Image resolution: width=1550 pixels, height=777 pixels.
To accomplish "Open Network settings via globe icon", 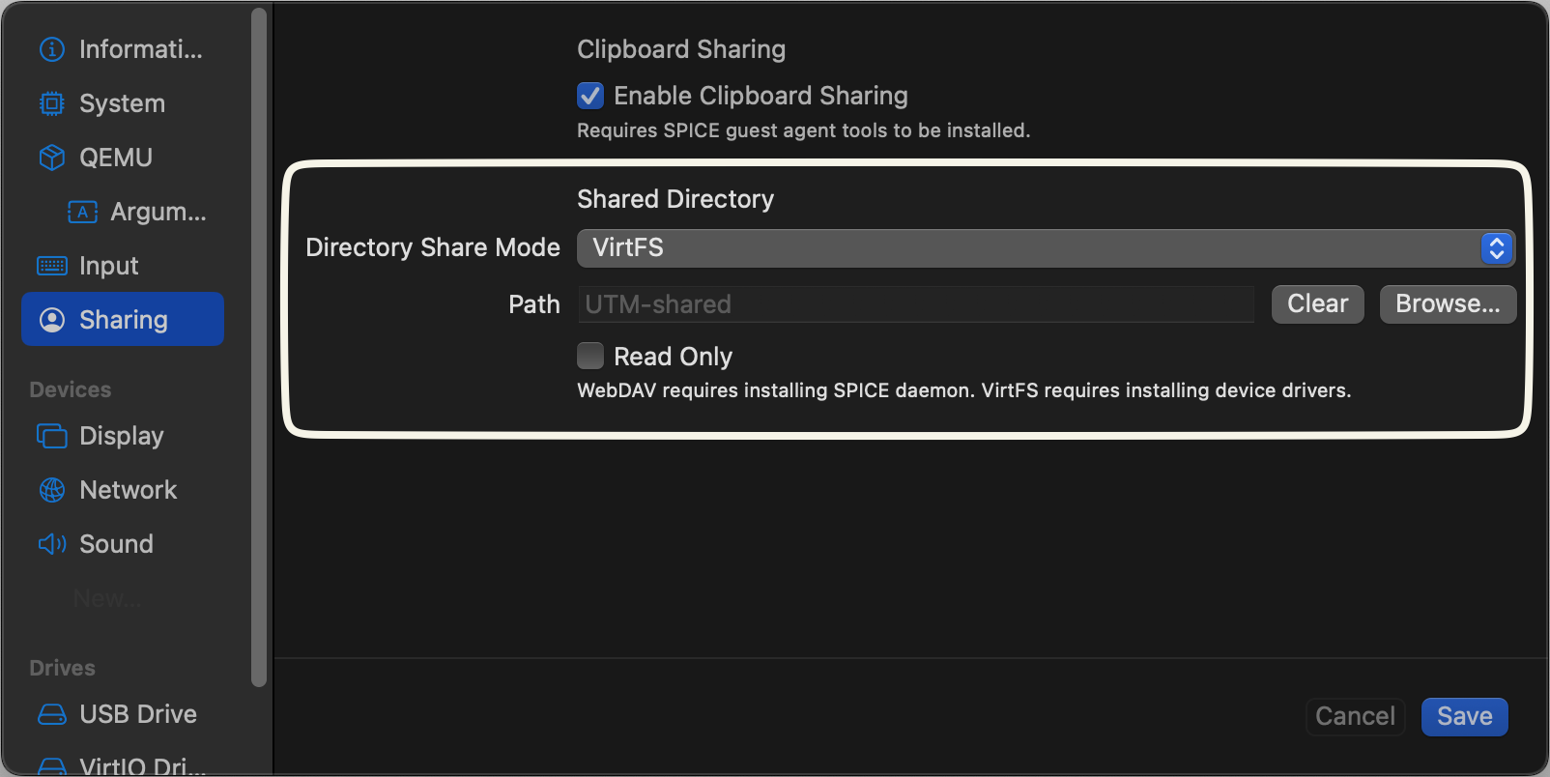I will point(52,490).
